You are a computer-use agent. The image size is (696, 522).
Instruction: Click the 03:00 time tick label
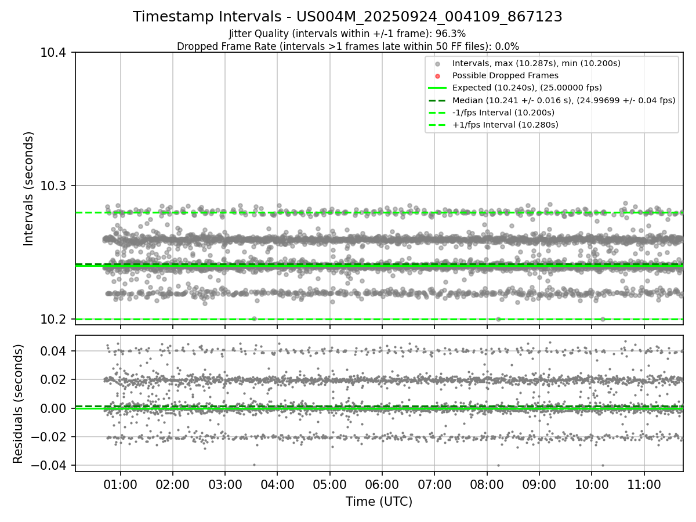click(225, 484)
